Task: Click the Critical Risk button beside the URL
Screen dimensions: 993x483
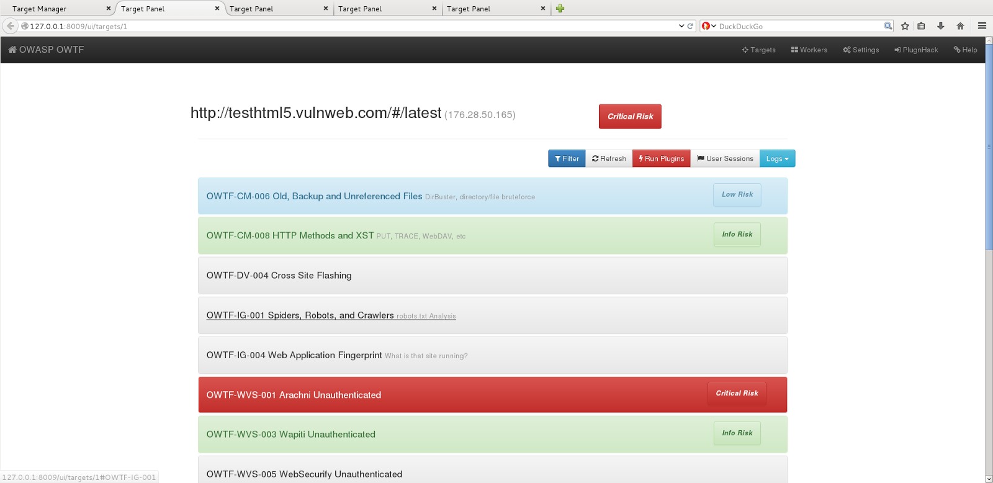Action: pyautogui.click(x=630, y=116)
